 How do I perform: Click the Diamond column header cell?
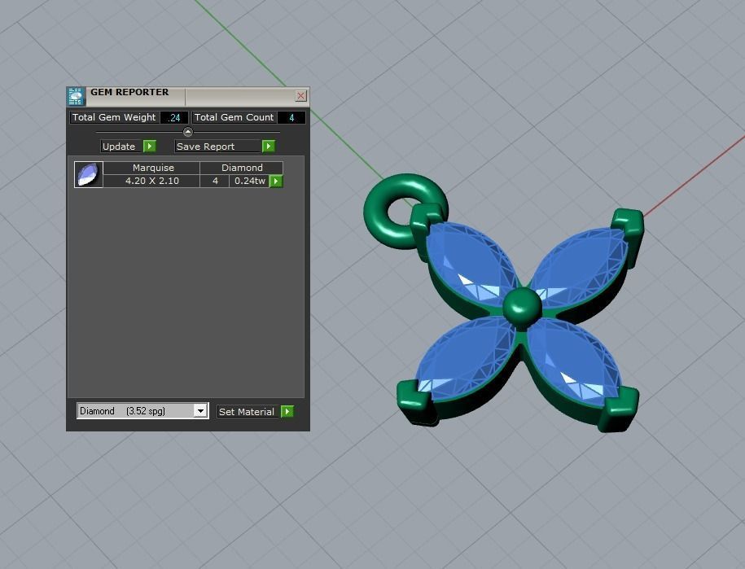(241, 168)
